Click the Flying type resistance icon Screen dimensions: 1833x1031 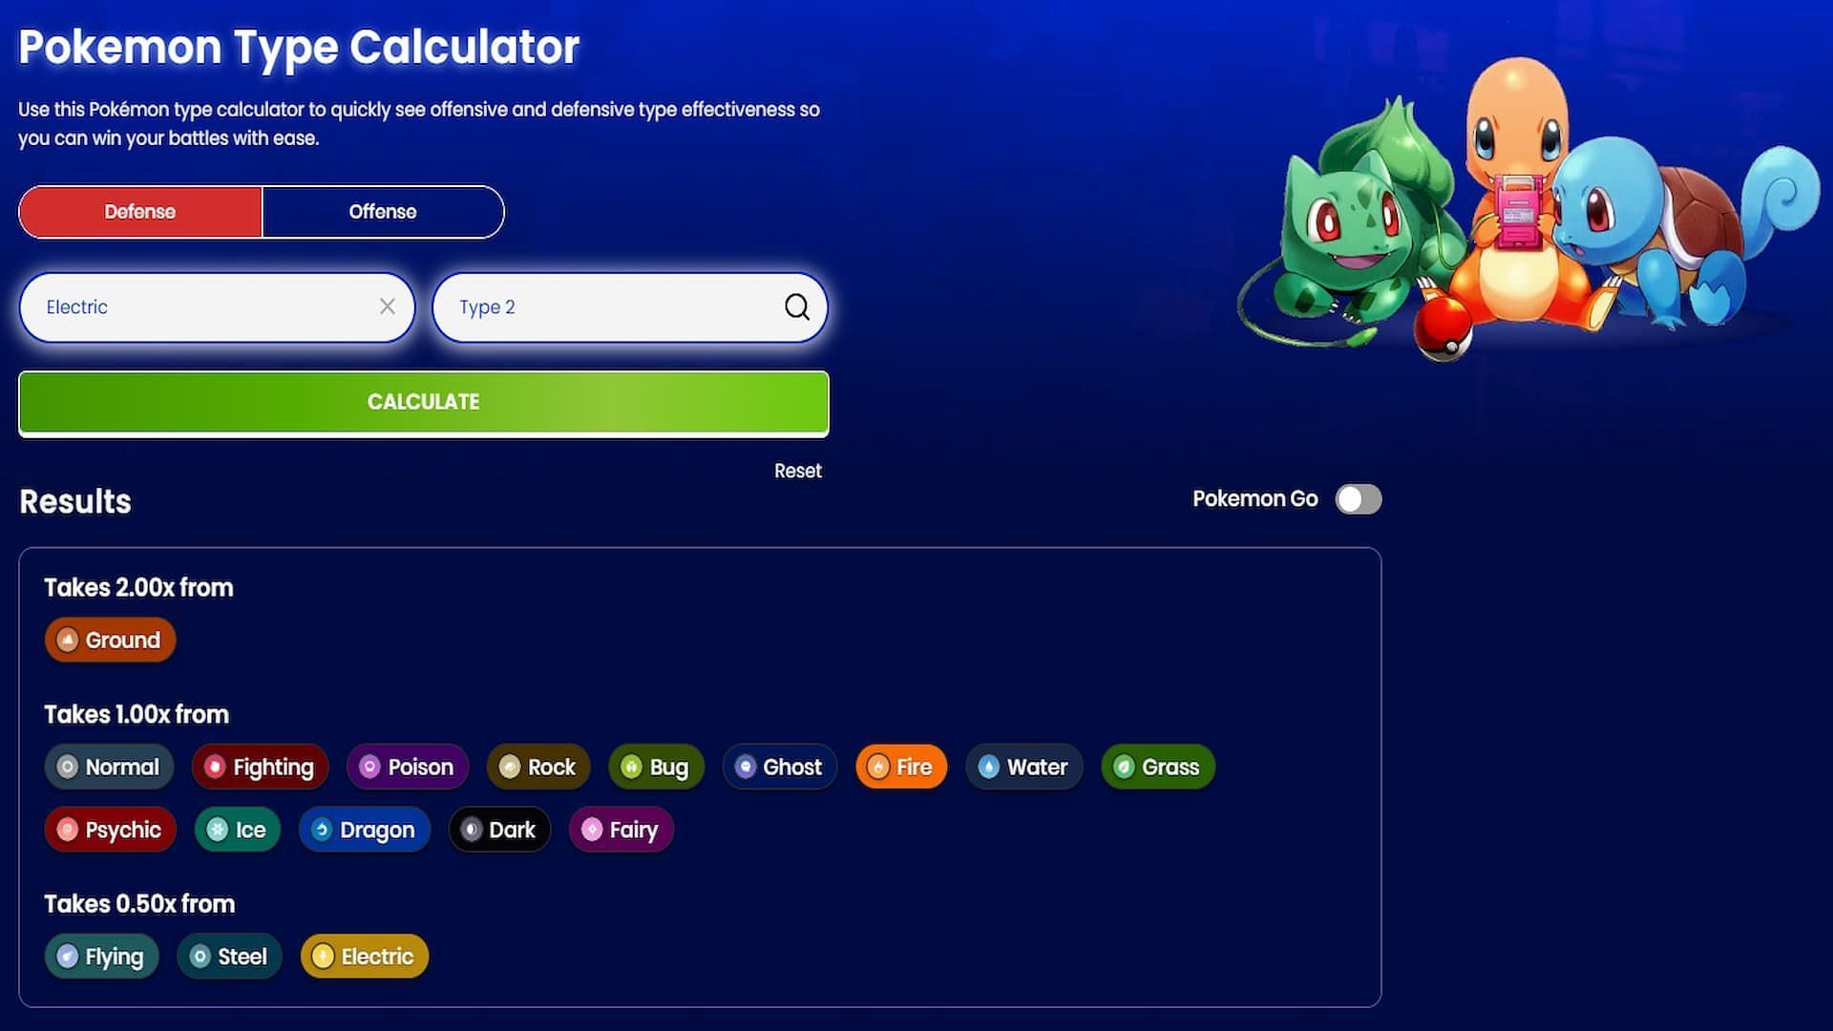tap(67, 956)
